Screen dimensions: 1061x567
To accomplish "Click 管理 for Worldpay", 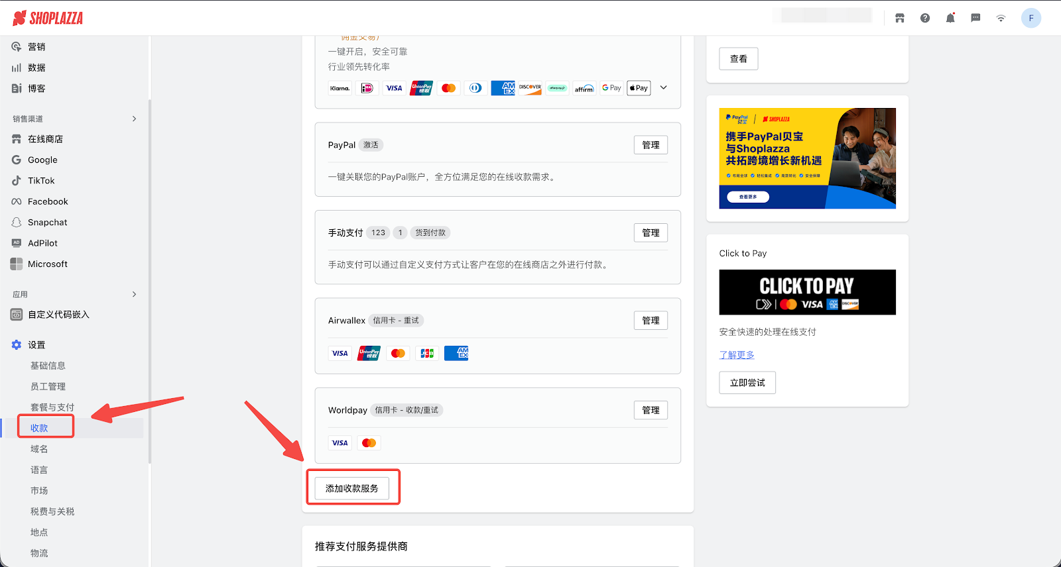I will tap(651, 410).
